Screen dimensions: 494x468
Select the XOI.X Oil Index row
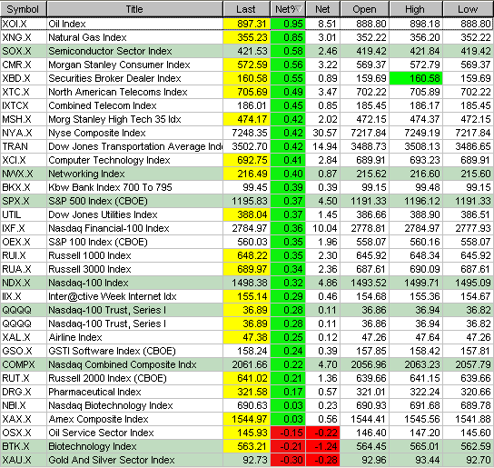(x=247, y=24)
